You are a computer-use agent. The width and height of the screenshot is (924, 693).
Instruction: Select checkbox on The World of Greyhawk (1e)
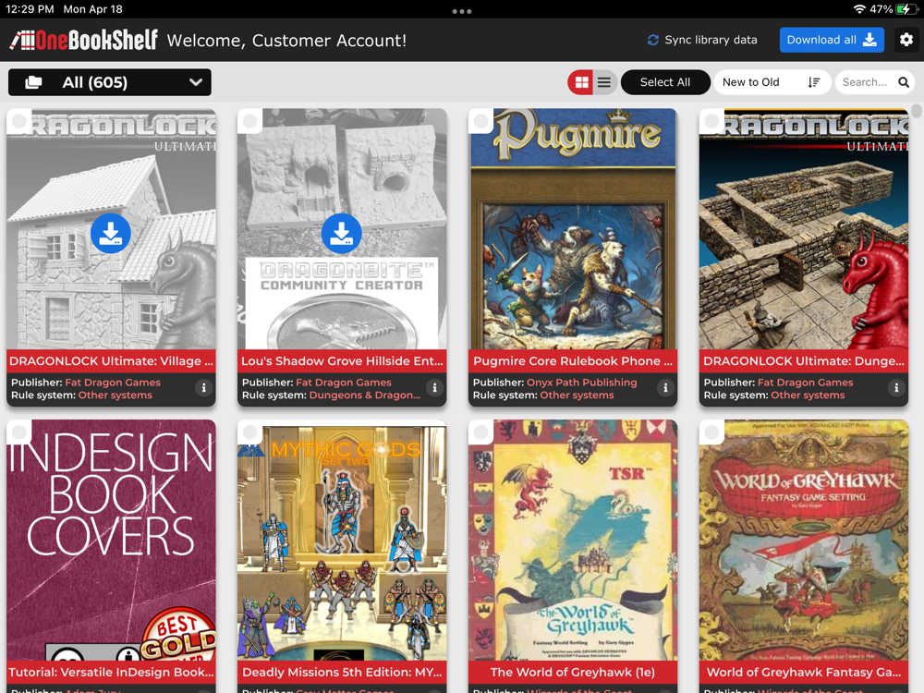tap(480, 432)
